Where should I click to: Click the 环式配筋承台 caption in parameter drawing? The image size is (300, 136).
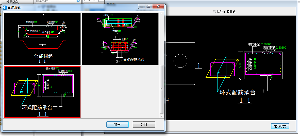coord(237,92)
